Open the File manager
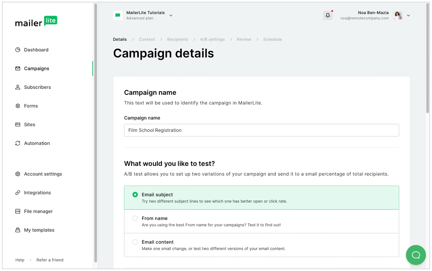 click(x=38, y=211)
